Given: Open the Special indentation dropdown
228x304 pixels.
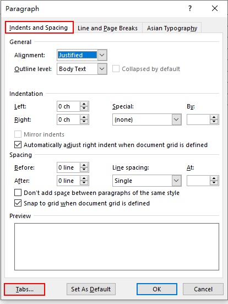Looking at the screenshot, I should [x=176, y=120].
